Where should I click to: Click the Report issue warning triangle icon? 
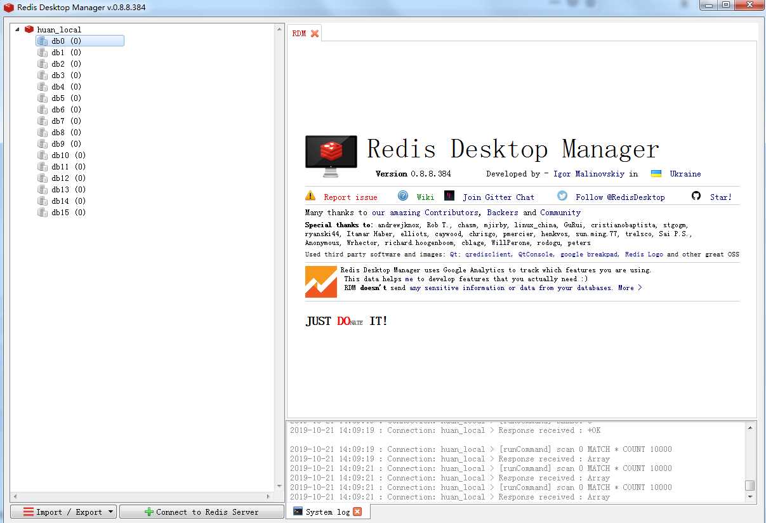coord(310,195)
